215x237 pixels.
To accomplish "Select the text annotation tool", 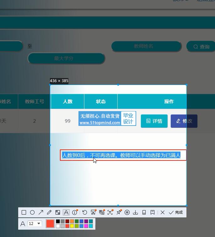I will pyautogui.click(x=66, y=213).
